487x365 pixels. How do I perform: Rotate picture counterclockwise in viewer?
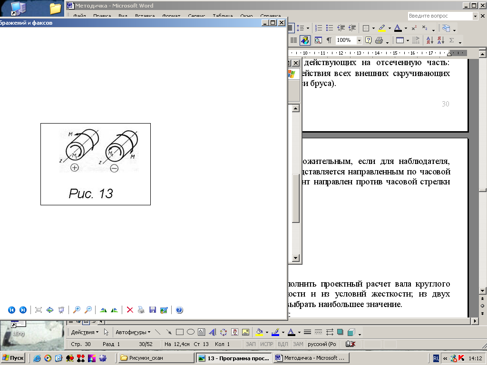[x=114, y=310]
